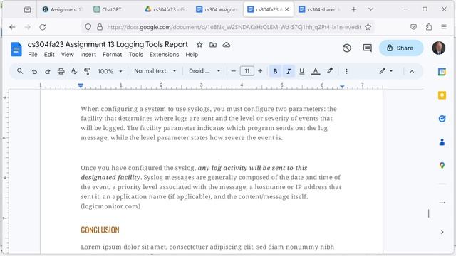
Task: Open Google Calendar side panel
Action: click(442, 72)
